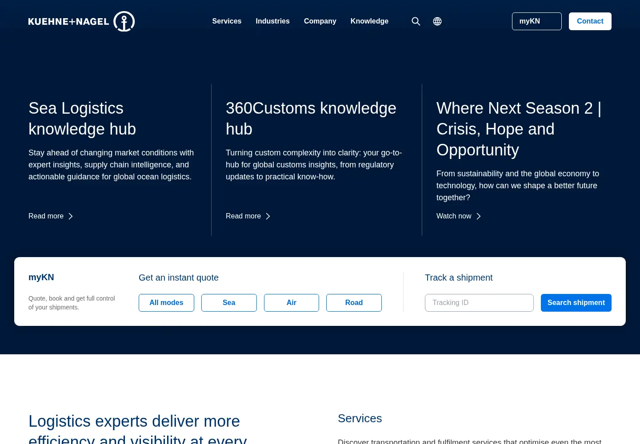
Task: Select All modes quote option
Action: (x=166, y=303)
